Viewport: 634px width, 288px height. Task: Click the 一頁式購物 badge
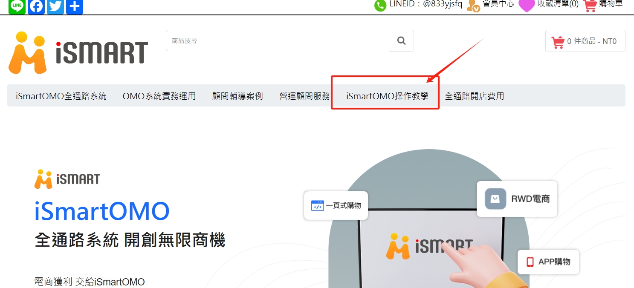click(x=336, y=205)
